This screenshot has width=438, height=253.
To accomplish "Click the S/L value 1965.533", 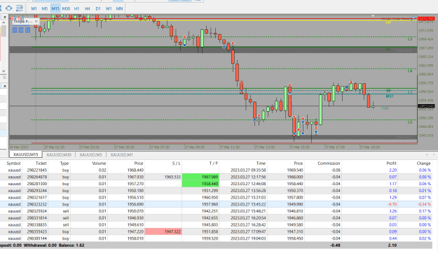I will coord(172,177).
